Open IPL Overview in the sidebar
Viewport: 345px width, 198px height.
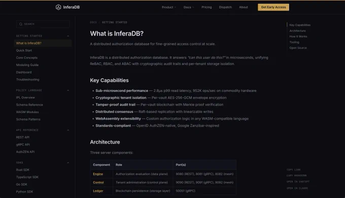[25, 97]
